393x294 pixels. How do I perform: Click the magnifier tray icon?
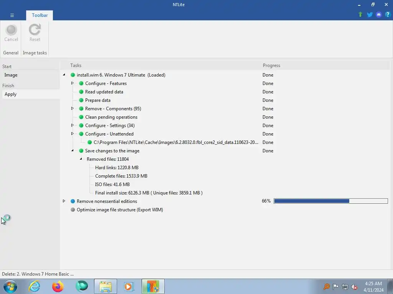(x=326, y=286)
